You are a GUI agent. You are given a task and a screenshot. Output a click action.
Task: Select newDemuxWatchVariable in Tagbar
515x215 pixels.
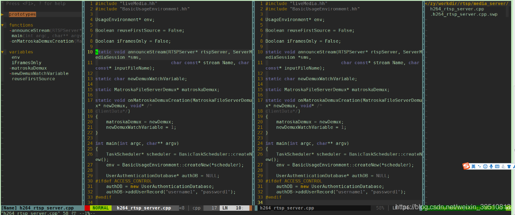coord(40,73)
